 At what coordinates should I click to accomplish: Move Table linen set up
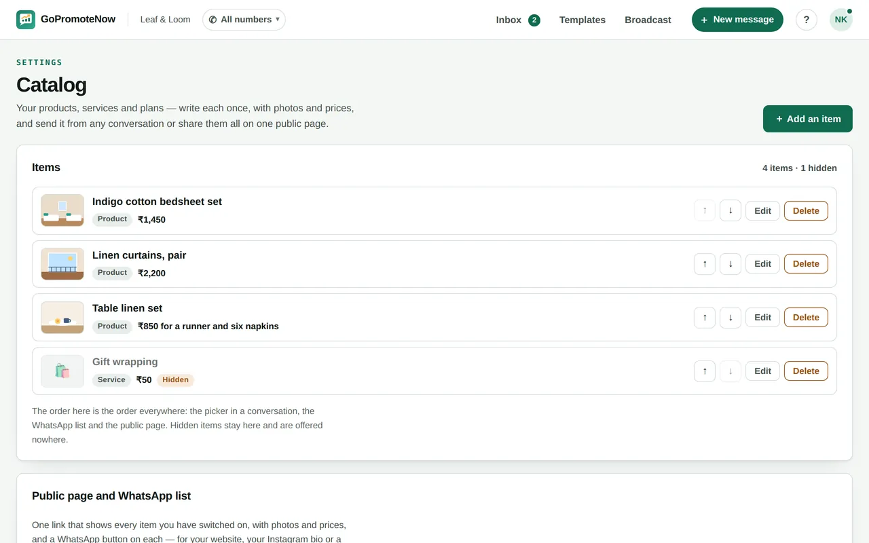pyautogui.click(x=705, y=317)
